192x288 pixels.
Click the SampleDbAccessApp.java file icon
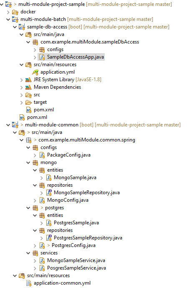(x=42, y=57)
